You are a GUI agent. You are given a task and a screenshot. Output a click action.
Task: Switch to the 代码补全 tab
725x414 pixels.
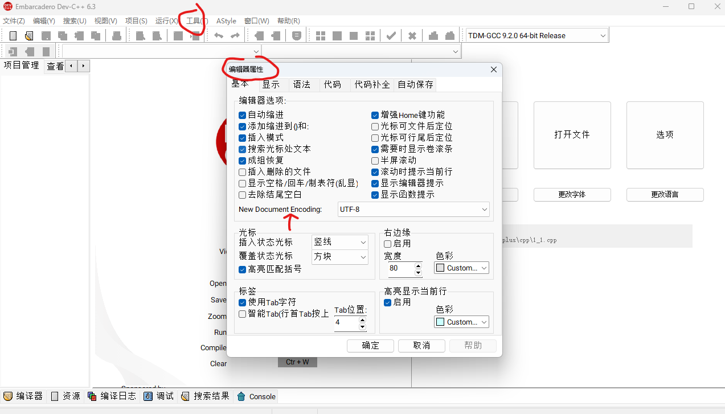tap(372, 85)
